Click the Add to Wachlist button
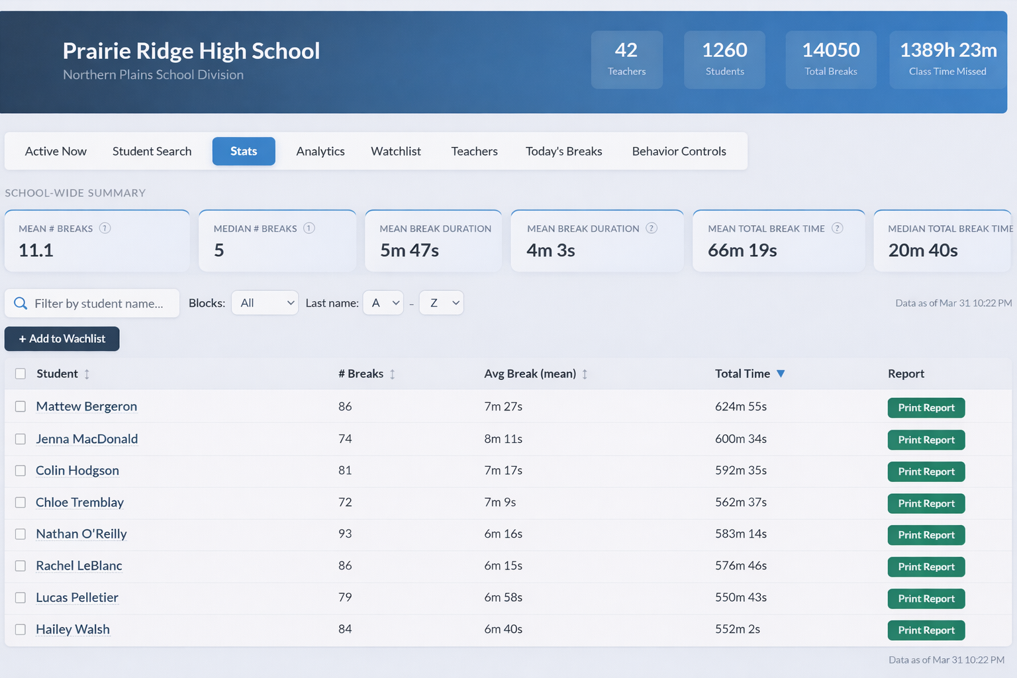The width and height of the screenshot is (1017, 678). [x=62, y=338]
